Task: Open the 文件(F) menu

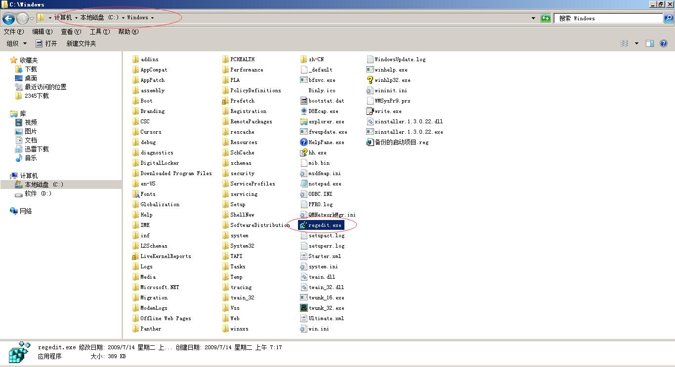Action: pos(13,32)
